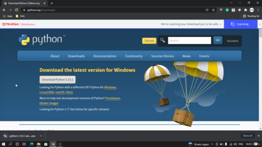Follow the Docker images link
Screen dimensions: 262x147
coord(49,103)
